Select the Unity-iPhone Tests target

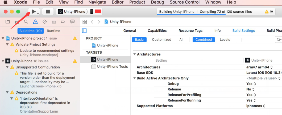(112, 67)
